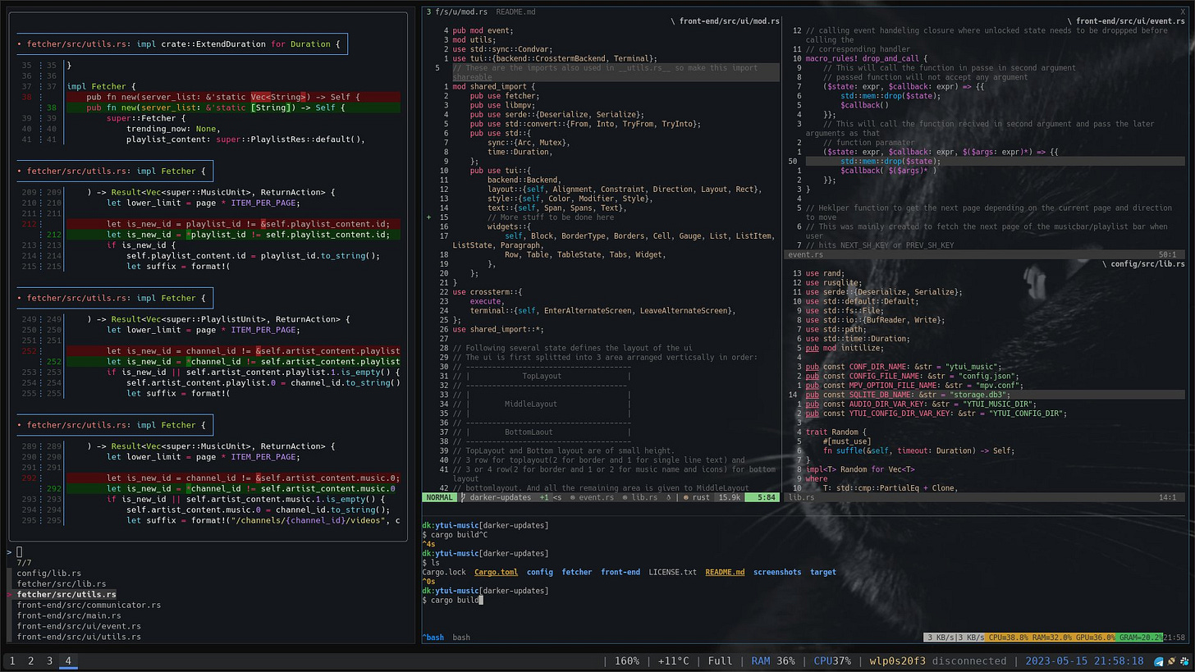Select the ^bash tmux window
The height and width of the screenshot is (672, 1195).
[x=433, y=638]
